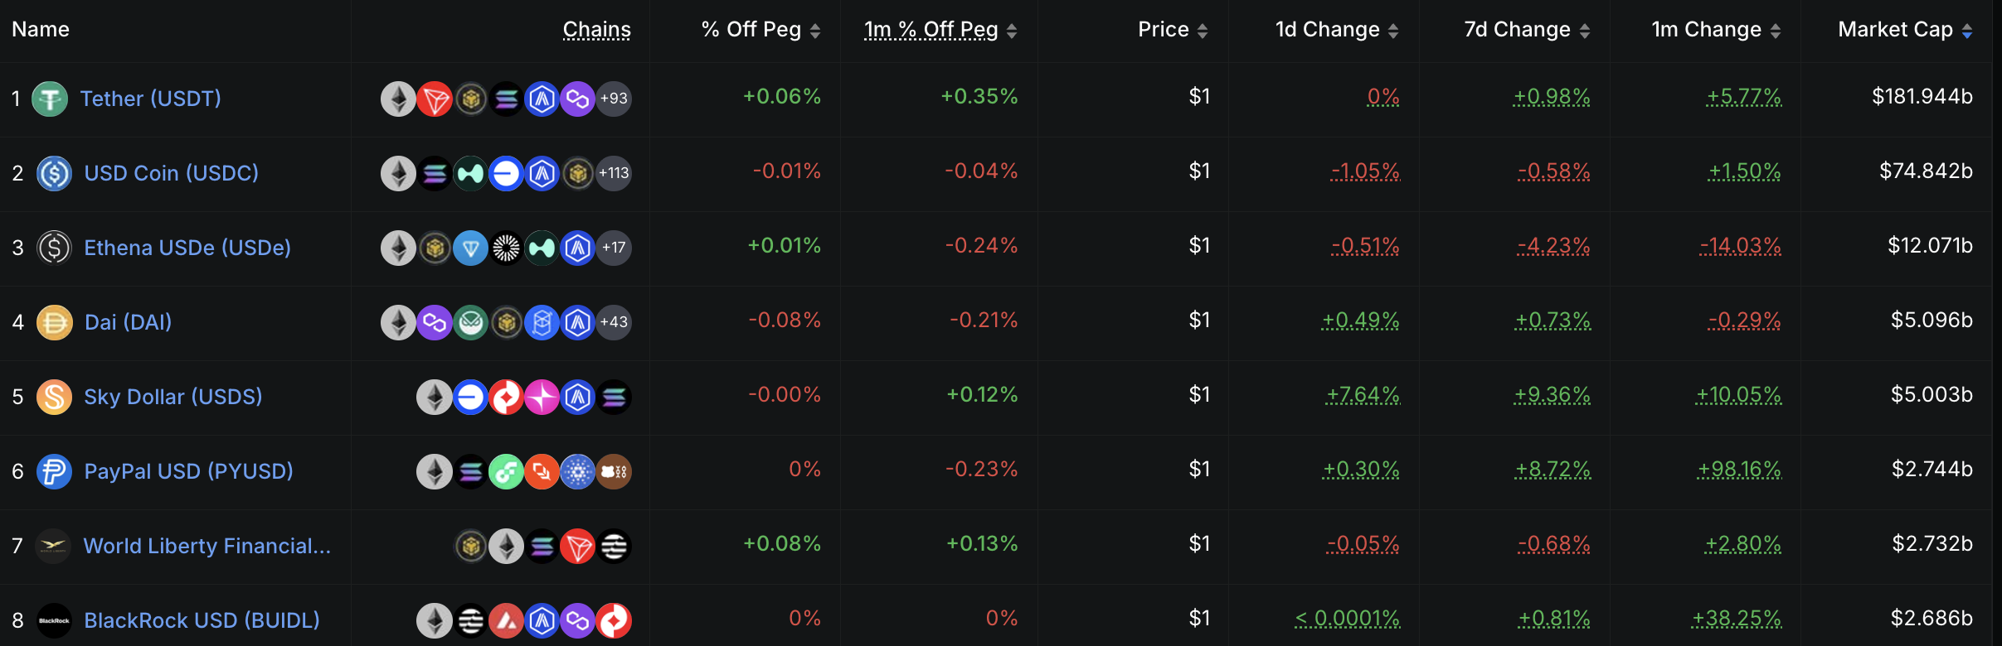
Task: Click the Tron chain icon in Tether row
Action: 435,99
